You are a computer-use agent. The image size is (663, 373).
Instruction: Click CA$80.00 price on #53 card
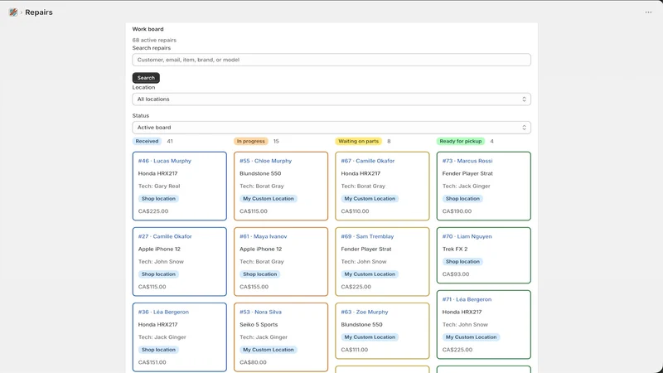tap(253, 362)
